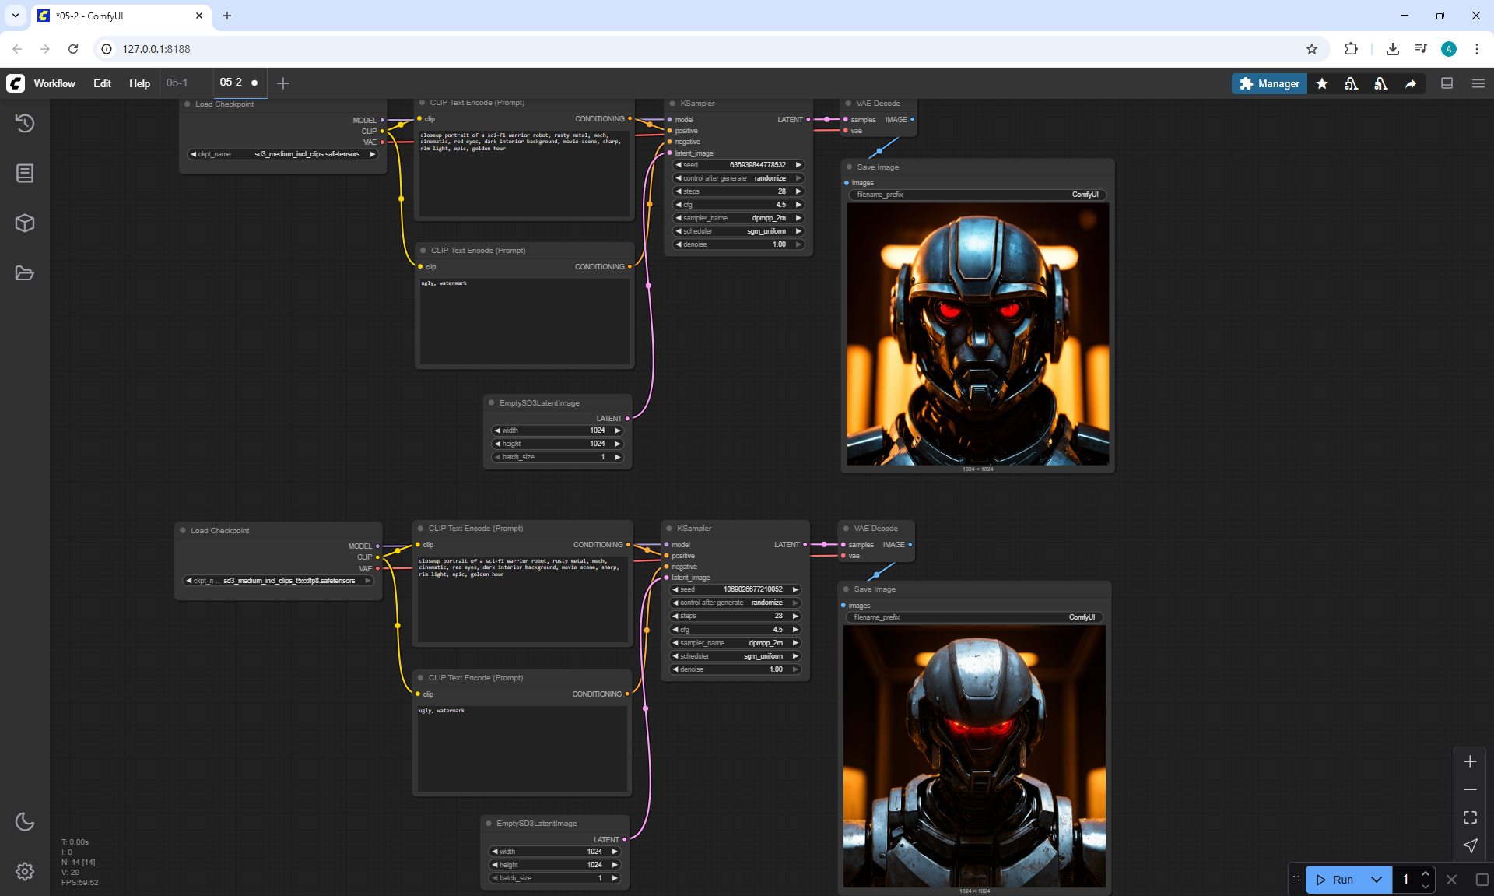Open the queue history sidebar icon

[x=25, y=123]
